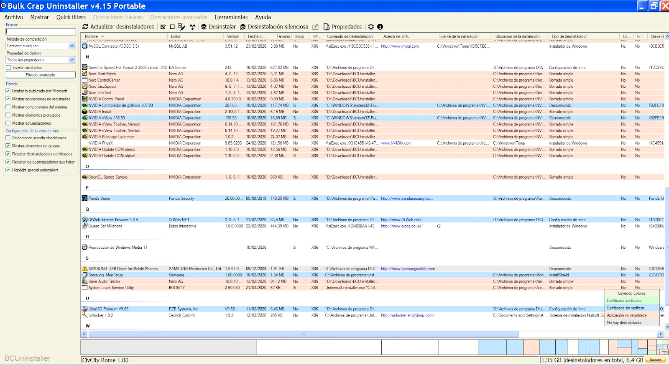
Task: Enable Seleccionar usando checkboxes
Action: pos(8,138)
